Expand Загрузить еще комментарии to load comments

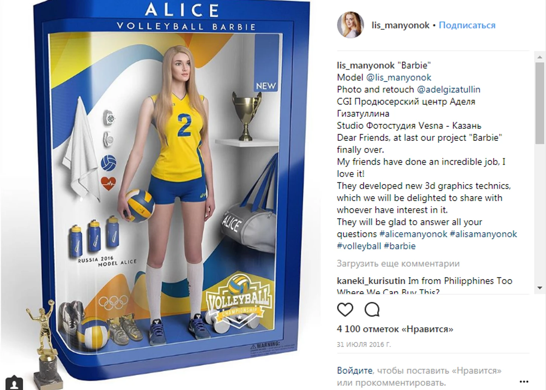click(x=398, y=264)
